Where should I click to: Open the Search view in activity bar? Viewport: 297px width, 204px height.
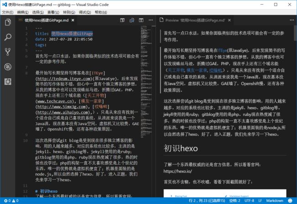[x=8, y=37]
